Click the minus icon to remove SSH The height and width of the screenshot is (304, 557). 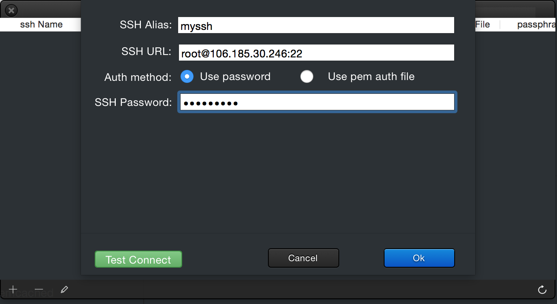(x=39, y=289)
